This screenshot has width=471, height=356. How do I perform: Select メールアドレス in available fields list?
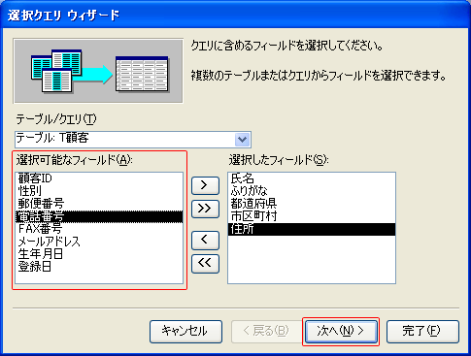[99, 242]
